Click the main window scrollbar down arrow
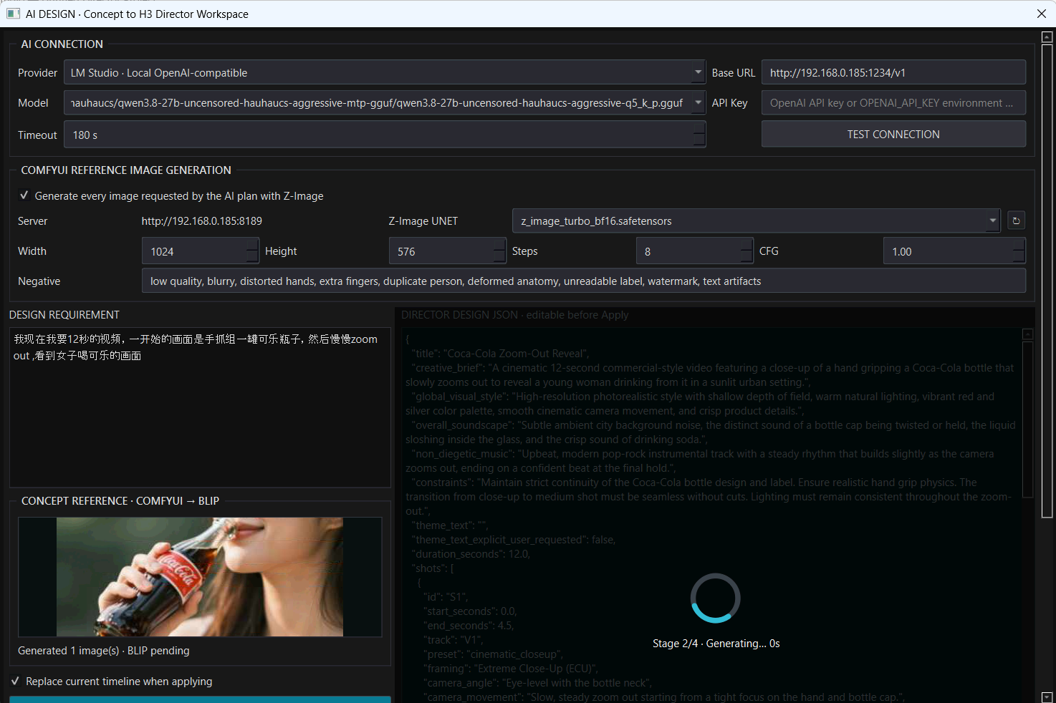The image size is (1056, 703). point(1047,697)
